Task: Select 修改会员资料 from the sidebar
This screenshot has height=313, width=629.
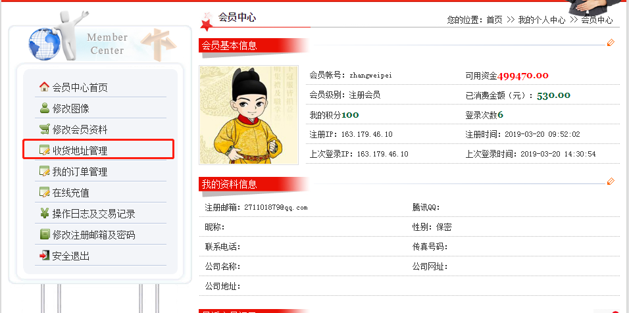Action: (x=80, y=130)
